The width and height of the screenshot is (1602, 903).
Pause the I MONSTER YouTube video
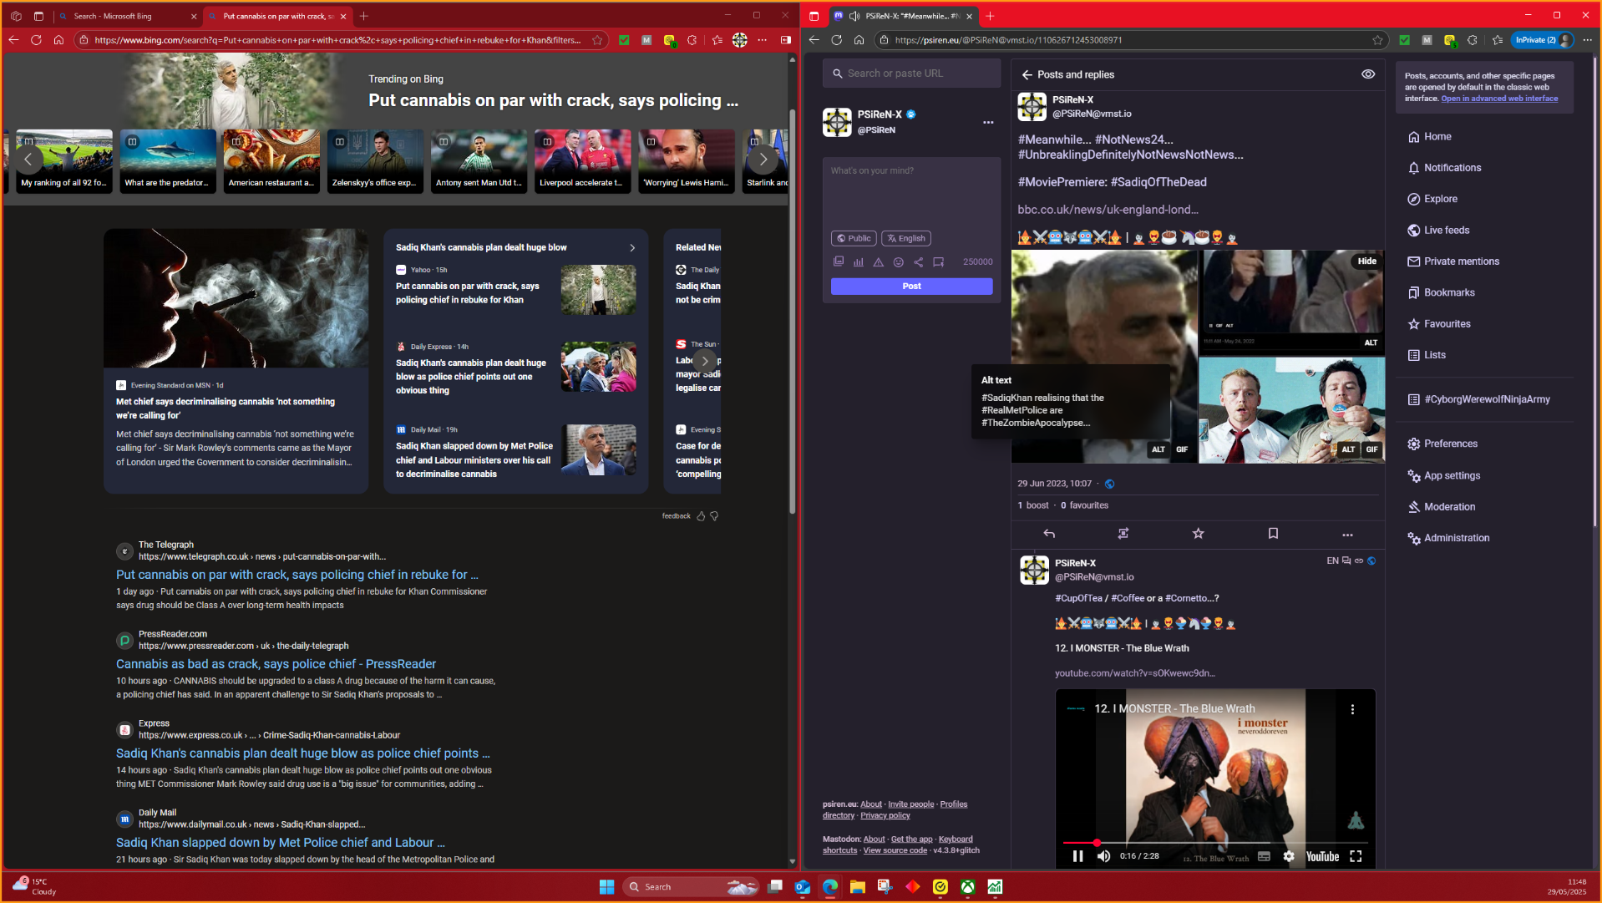(x=1077, y=856)
